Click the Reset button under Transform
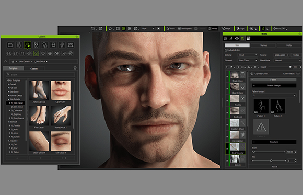The height and width of the screenshot is (195, 303). click(x=275, y=167)
